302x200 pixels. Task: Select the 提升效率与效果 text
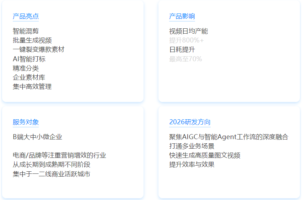192,165
